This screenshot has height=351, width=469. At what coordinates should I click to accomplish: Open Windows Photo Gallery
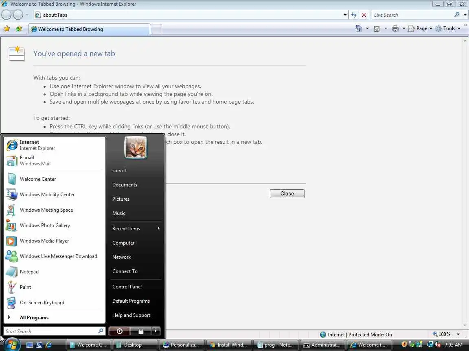(x=55, y=225)
